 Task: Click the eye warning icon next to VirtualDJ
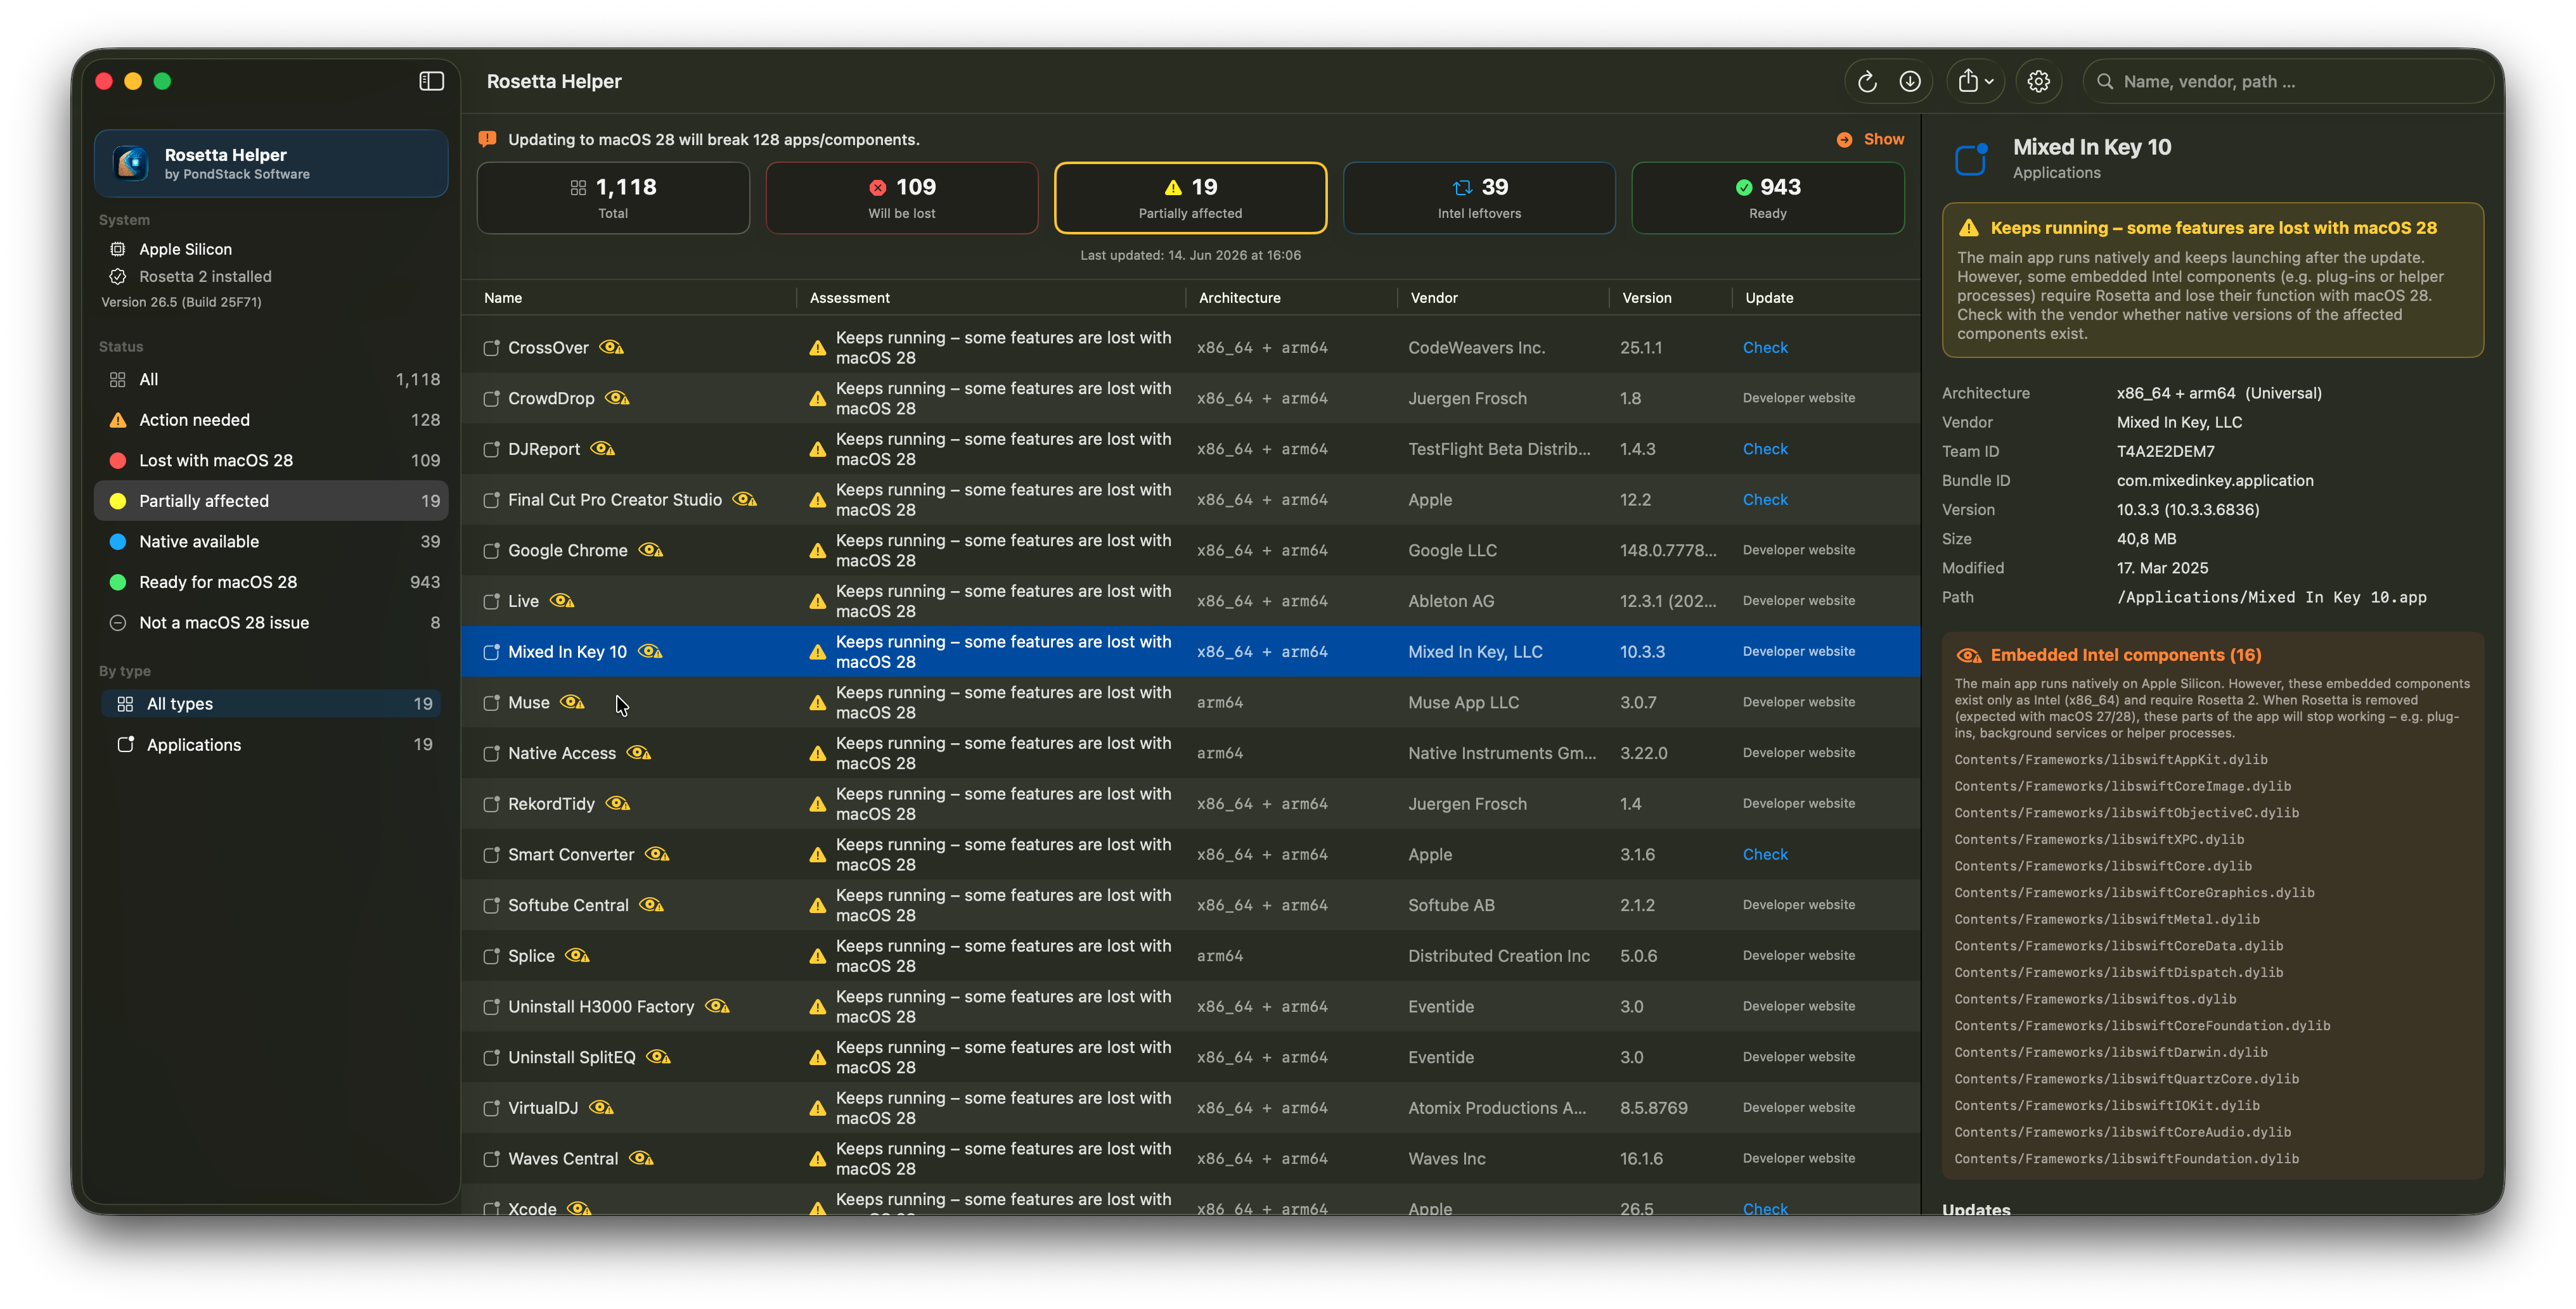pos(601,1108)
